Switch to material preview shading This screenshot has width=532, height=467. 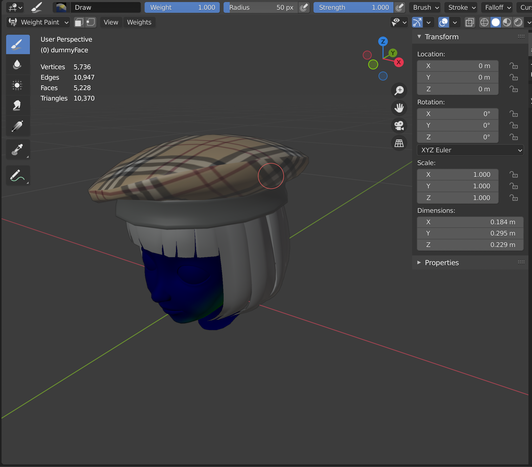[507, 22]
